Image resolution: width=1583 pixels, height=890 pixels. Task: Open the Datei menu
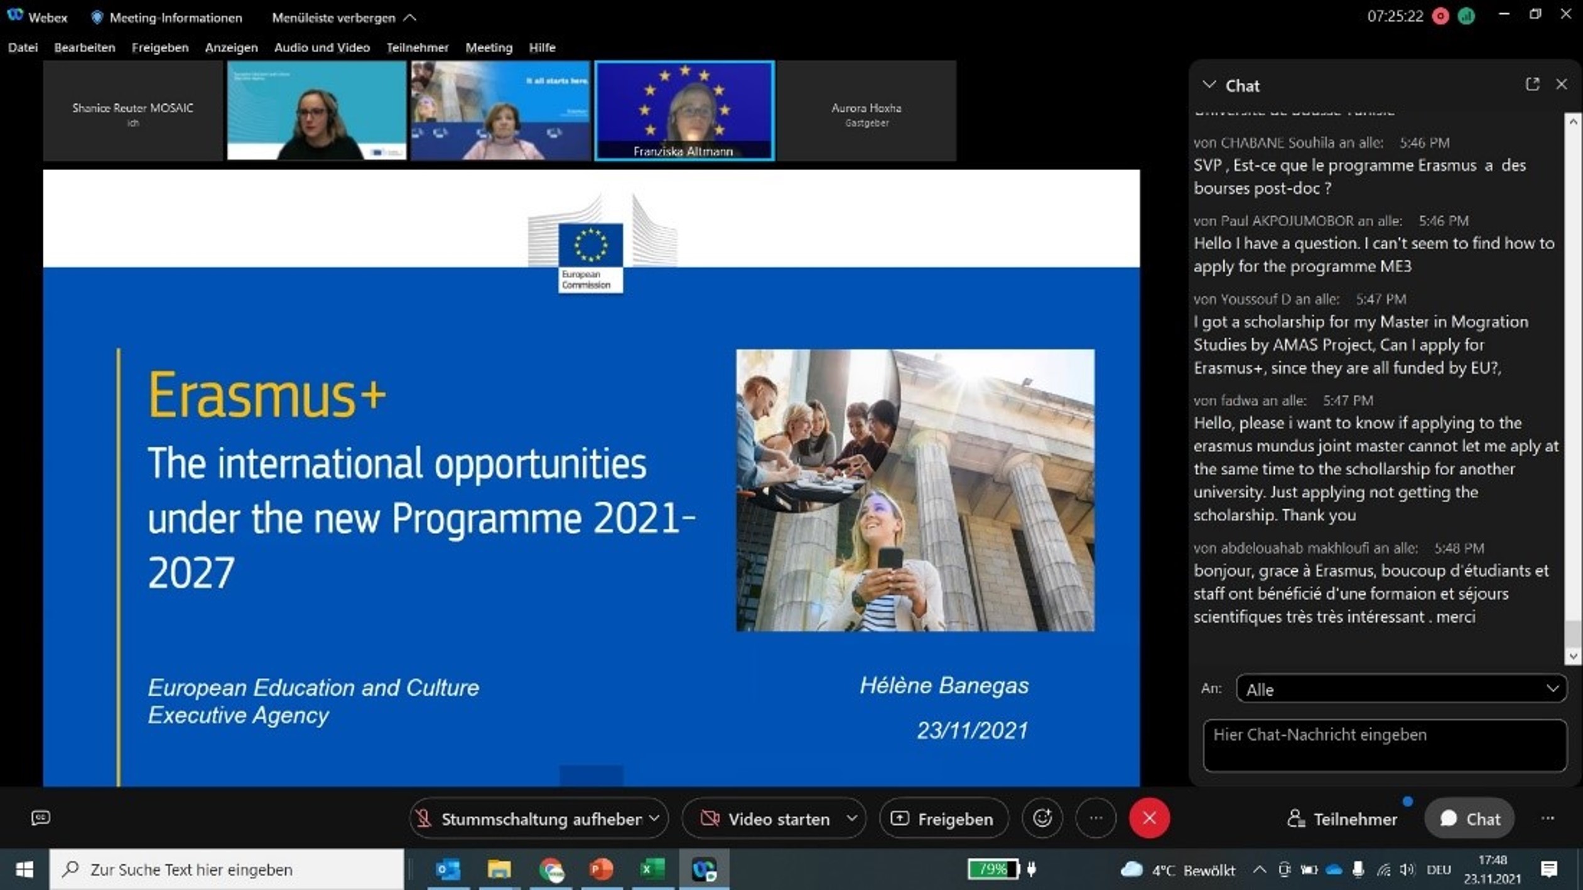(x=23, y=47)
